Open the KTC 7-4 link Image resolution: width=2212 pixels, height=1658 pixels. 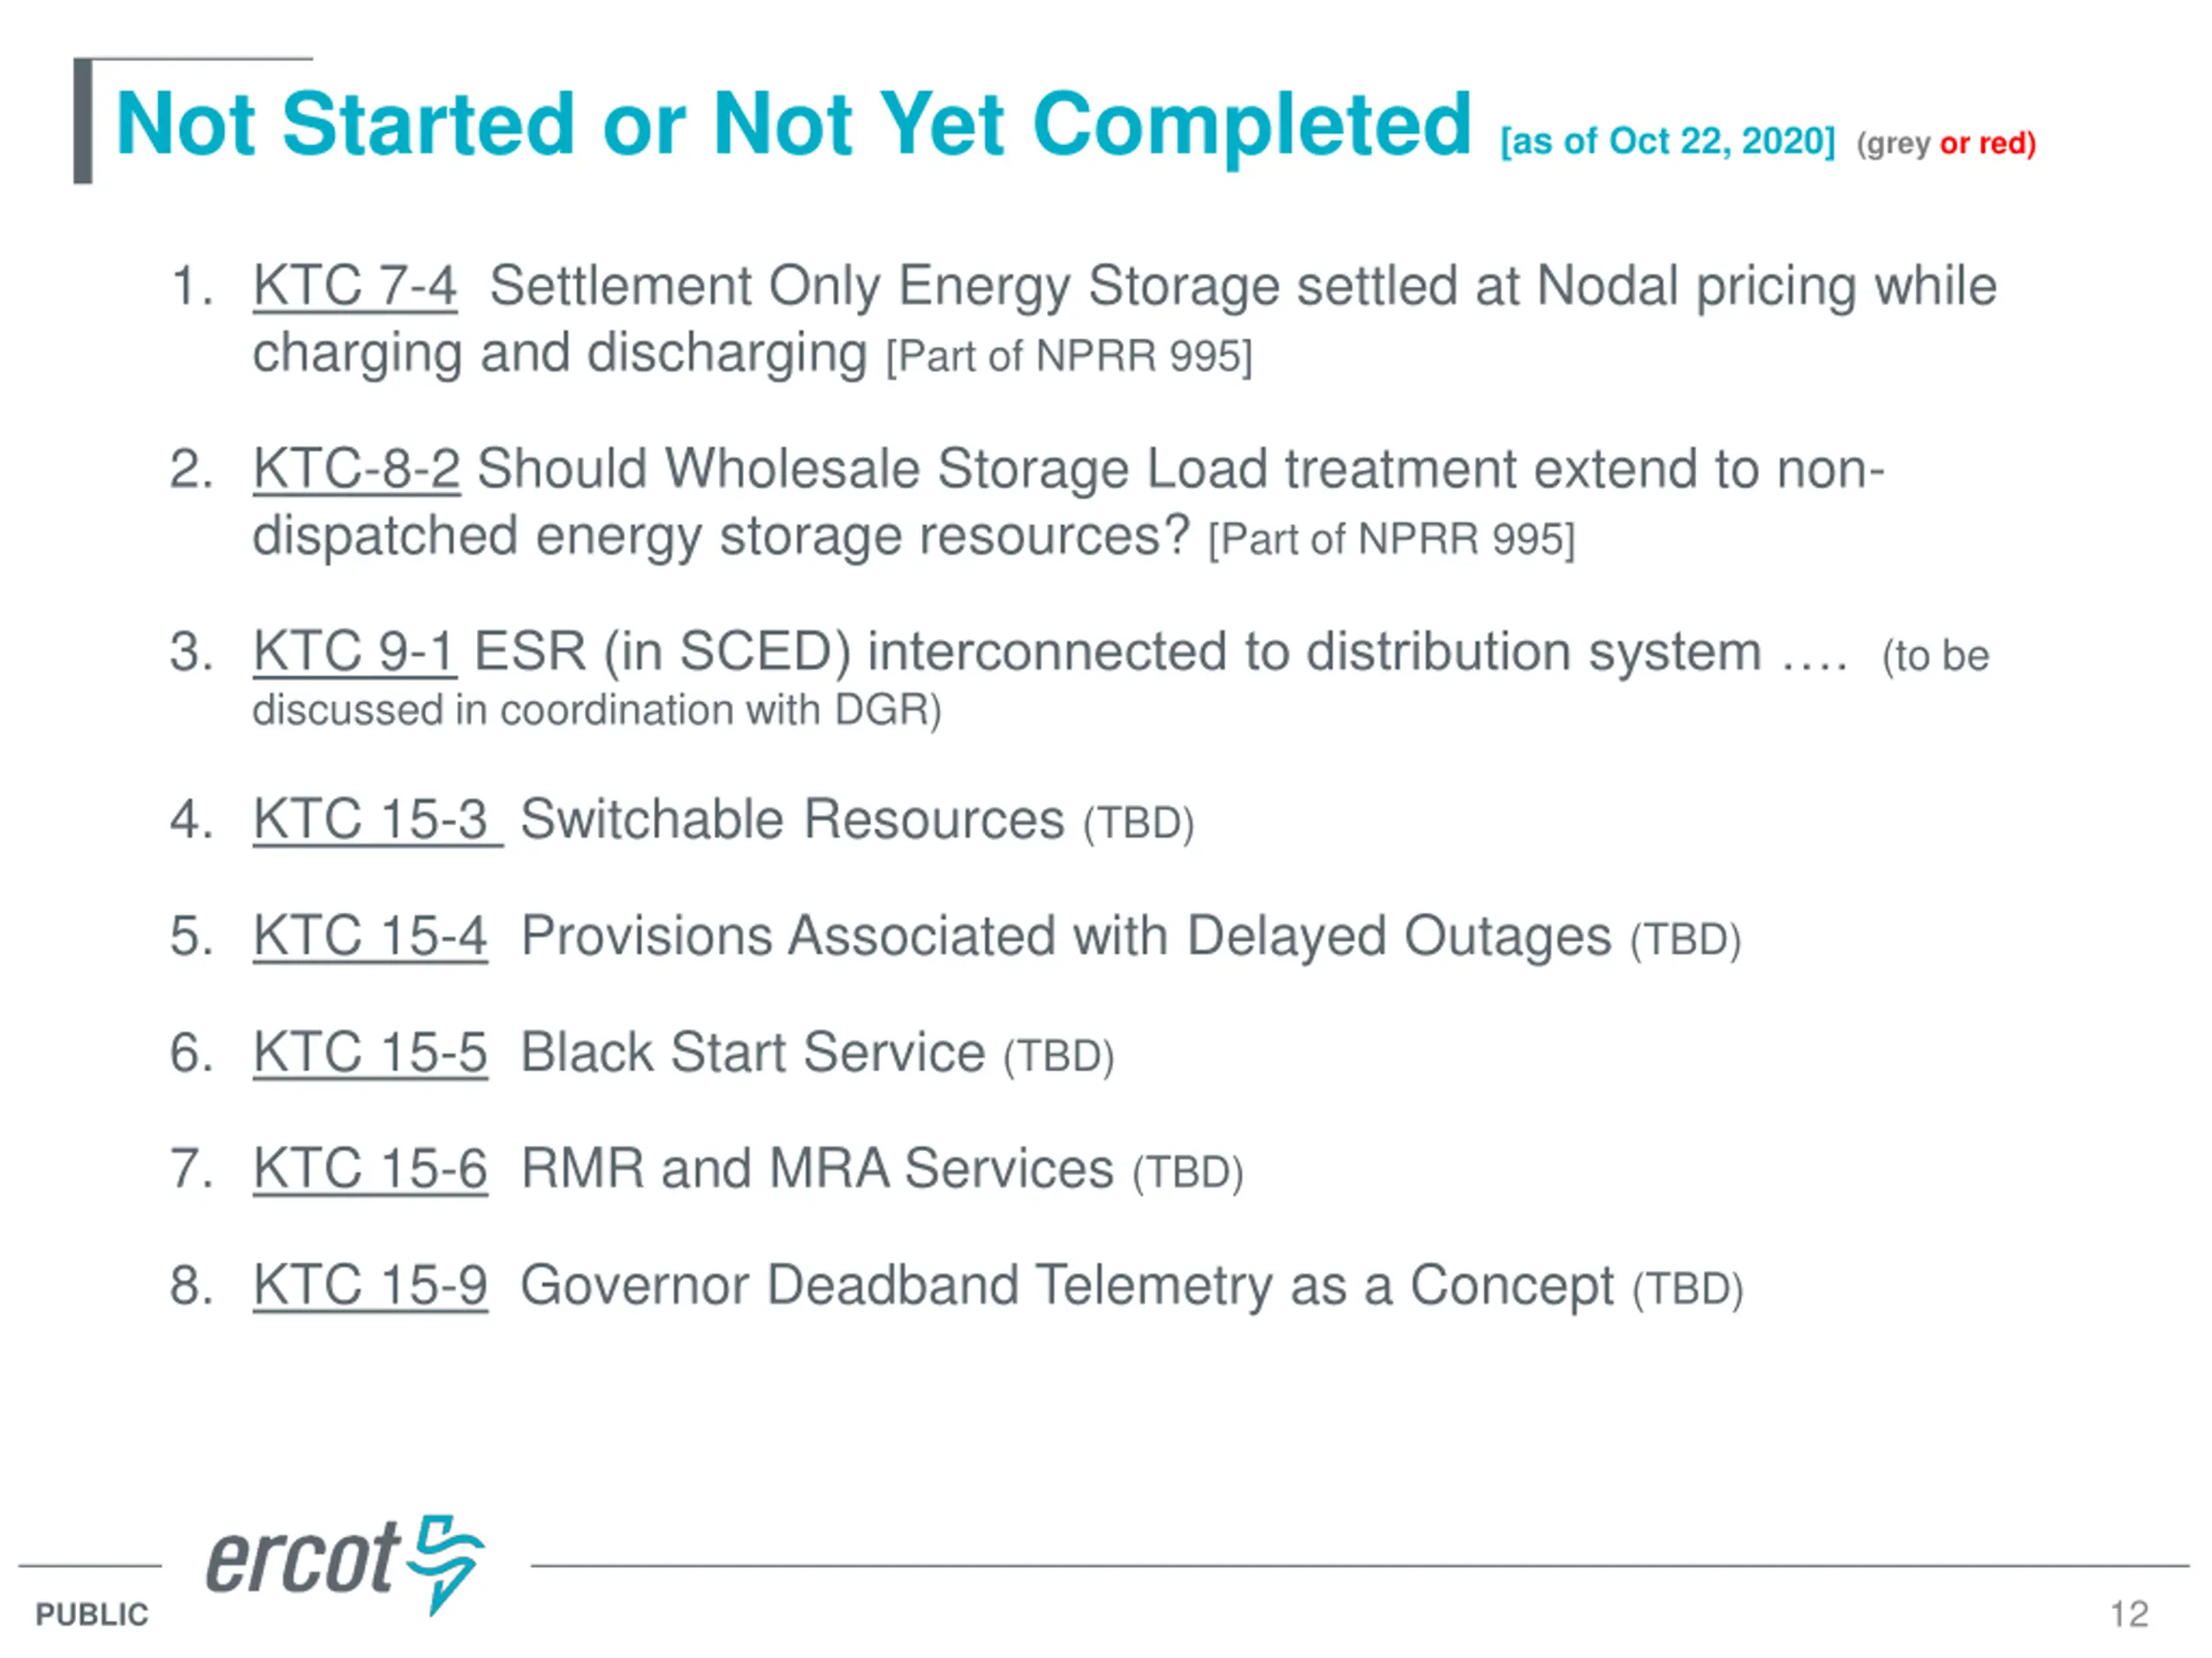tap(355, 287)
